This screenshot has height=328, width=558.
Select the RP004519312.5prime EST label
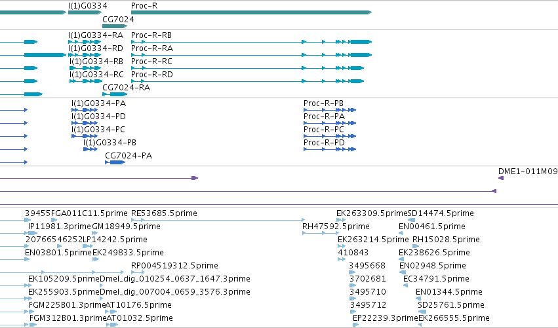click(174, 265)
